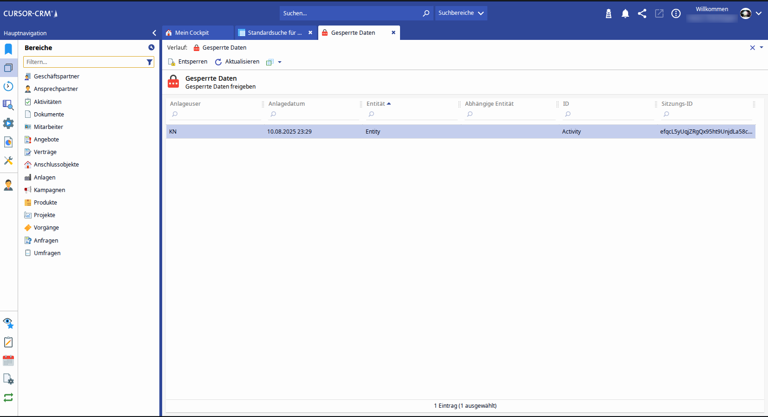
Task: Open Geschäftspartner in the Bereiche list
Action: click(x=56, y=77)
